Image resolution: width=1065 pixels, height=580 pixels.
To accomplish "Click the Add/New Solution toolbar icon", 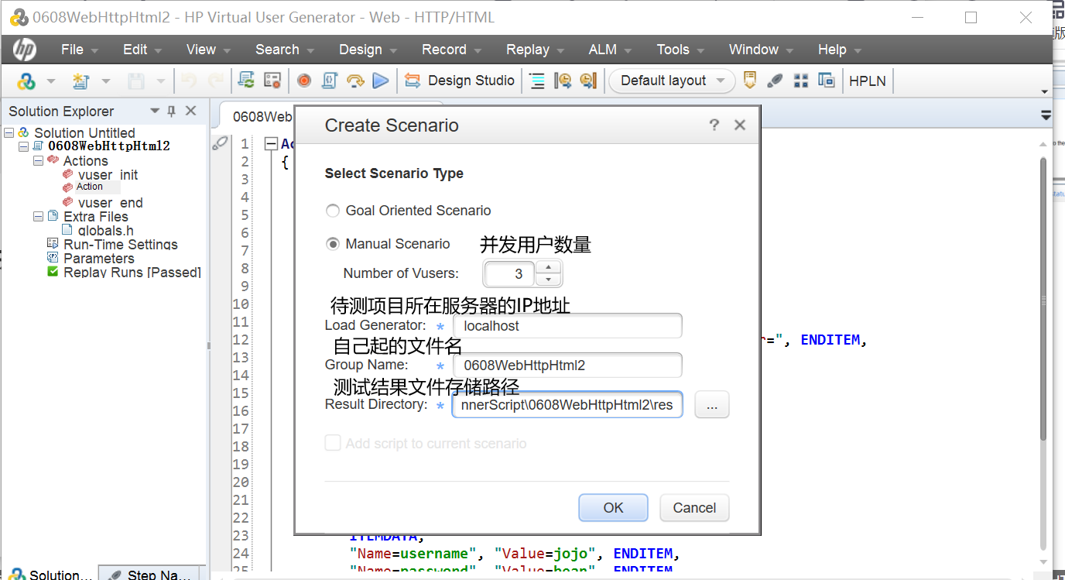I will 26,81.
